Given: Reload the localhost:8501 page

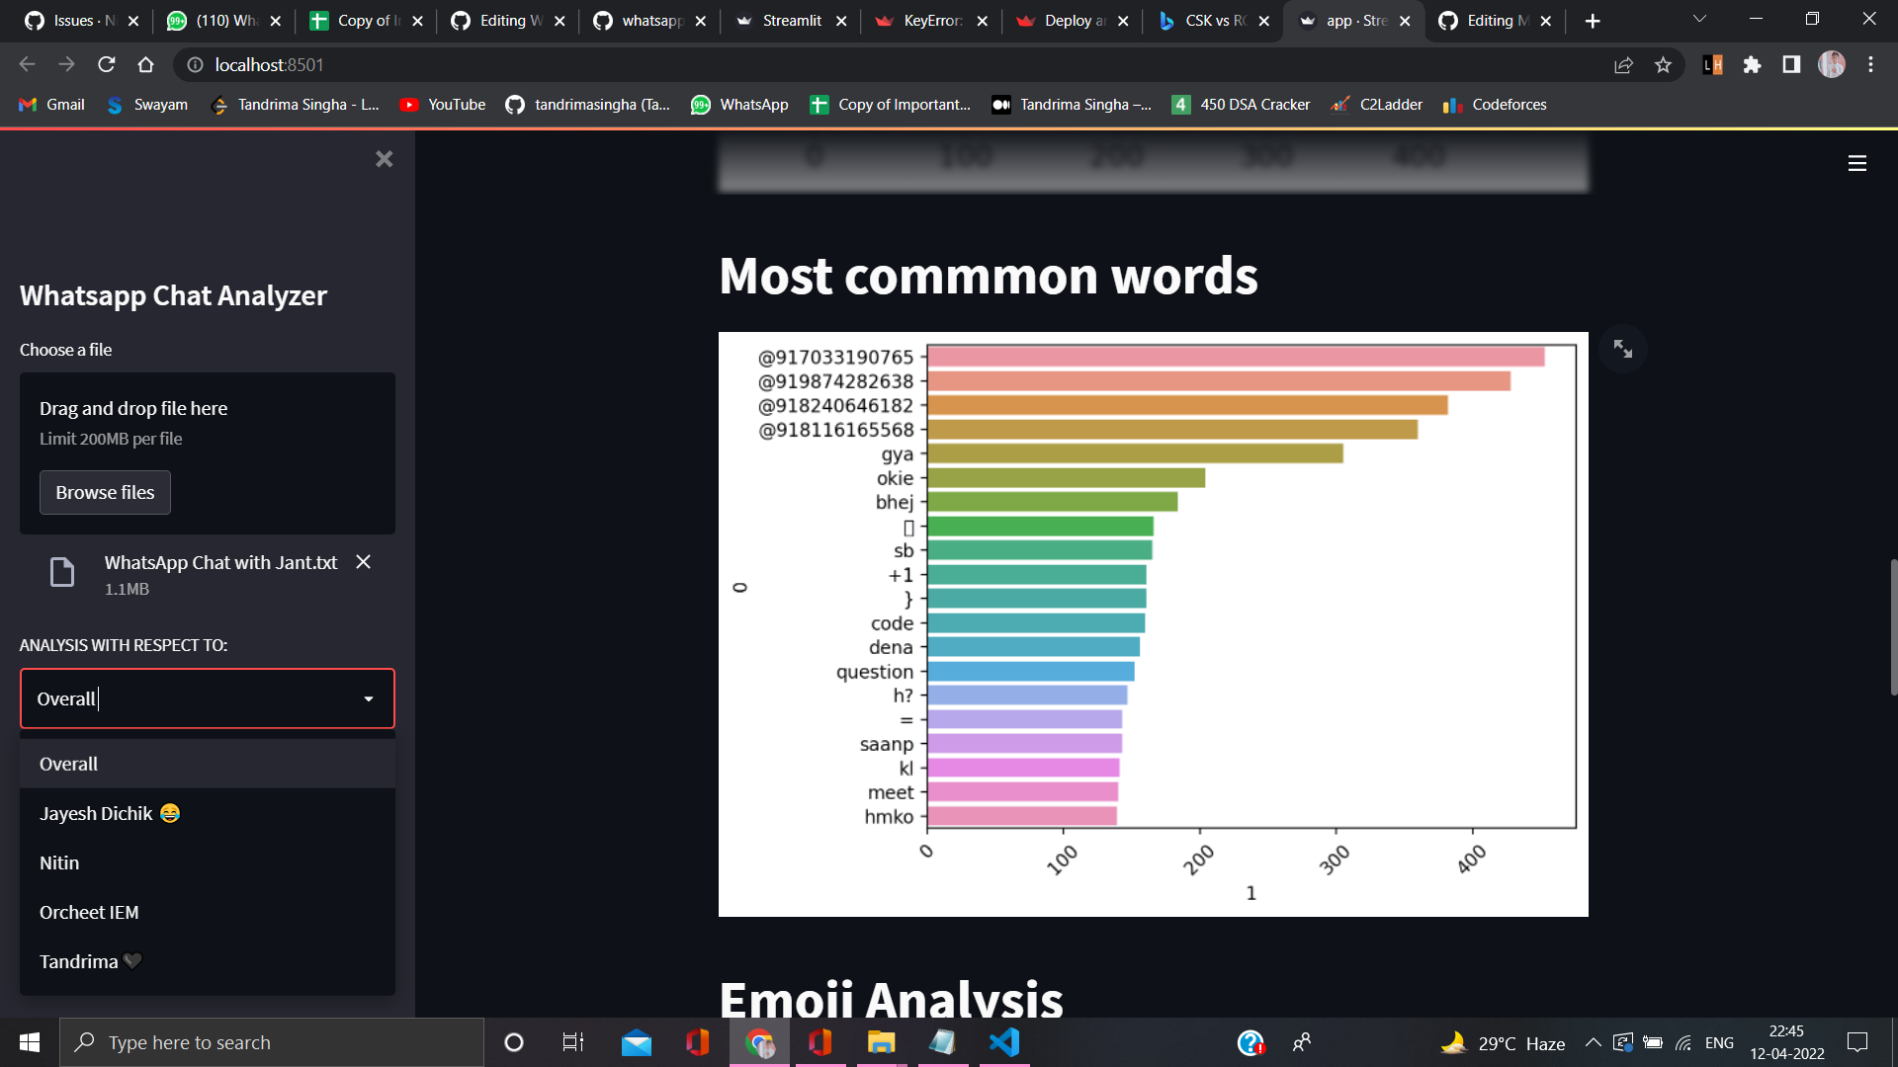Looking at the screenshot, I should tap(106, 65).
